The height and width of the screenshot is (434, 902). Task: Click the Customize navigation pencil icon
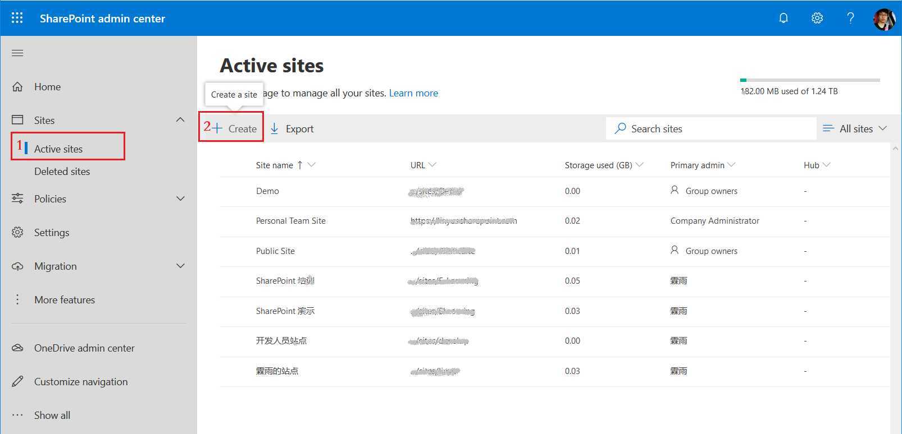[17, 381]
